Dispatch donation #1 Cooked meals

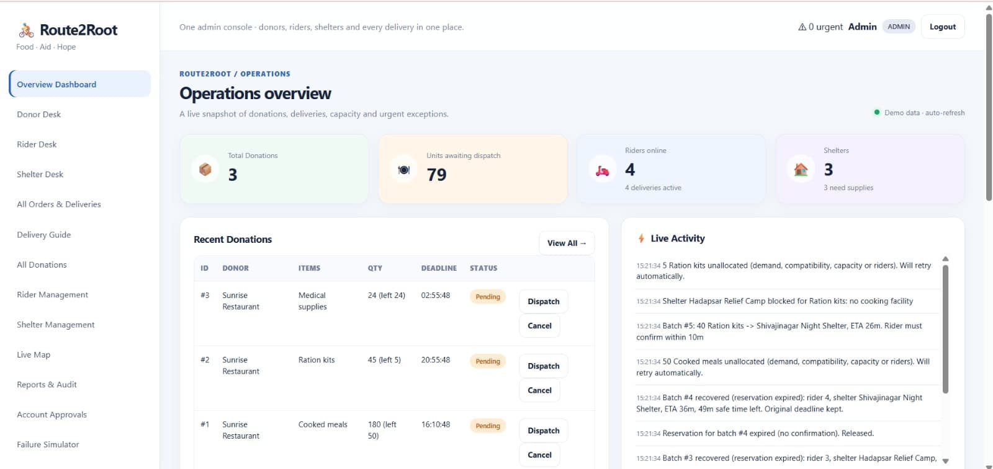tap(543, 431)
